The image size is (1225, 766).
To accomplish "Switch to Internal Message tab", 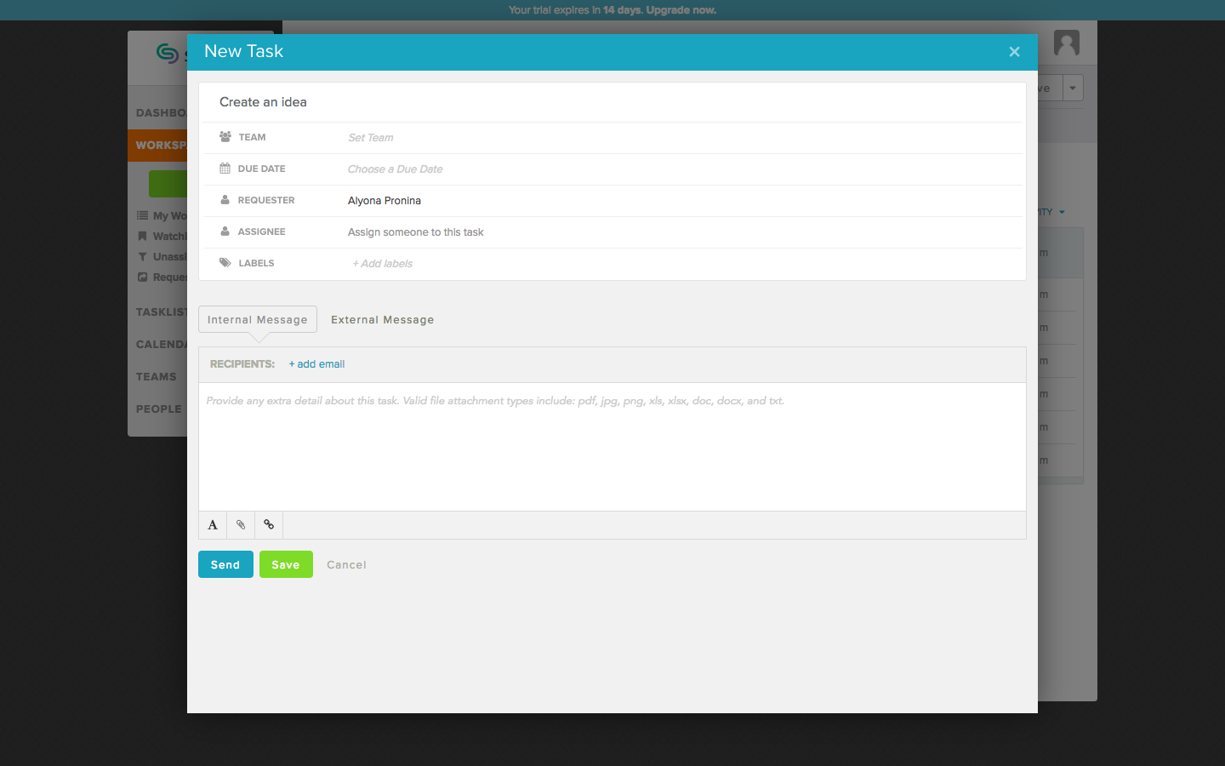I will 258,319.
